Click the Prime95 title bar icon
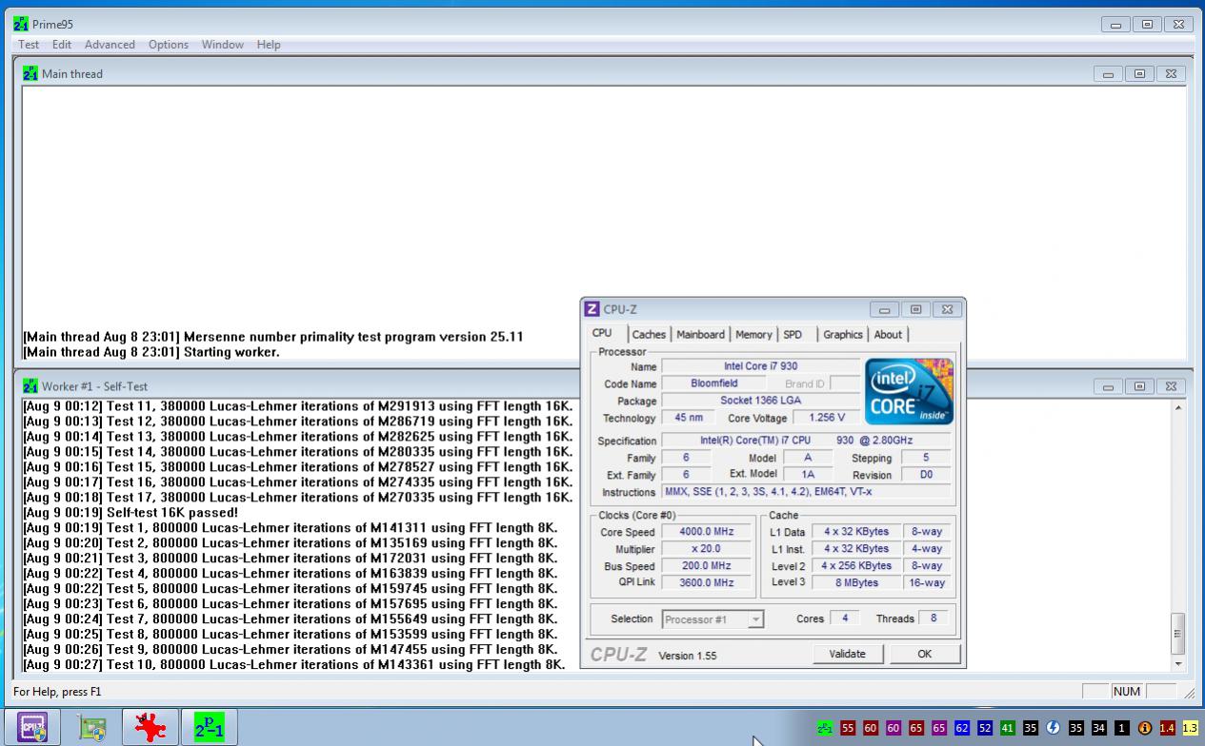 pyautogui.click(x=21, y=25)
